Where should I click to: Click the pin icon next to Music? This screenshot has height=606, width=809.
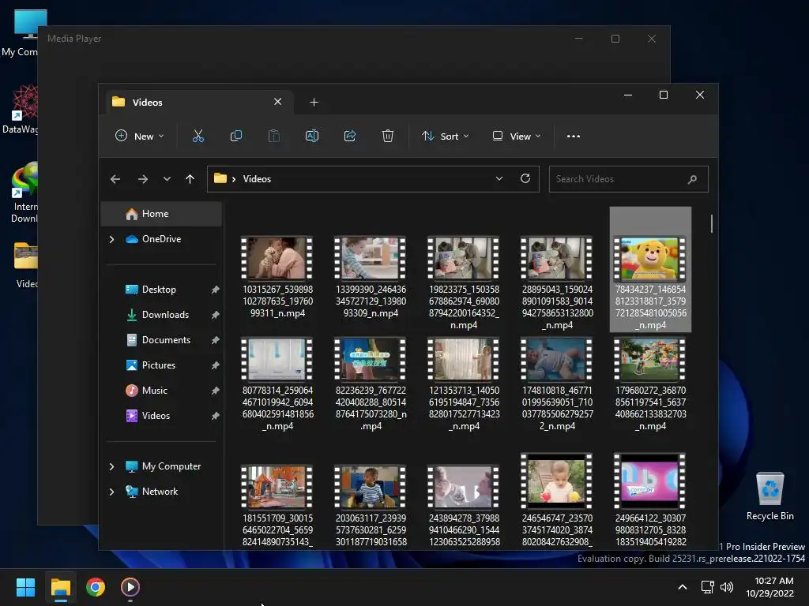[215, 391]
